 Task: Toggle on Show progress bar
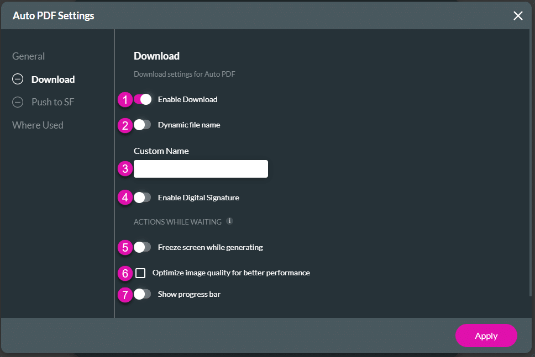142,295
